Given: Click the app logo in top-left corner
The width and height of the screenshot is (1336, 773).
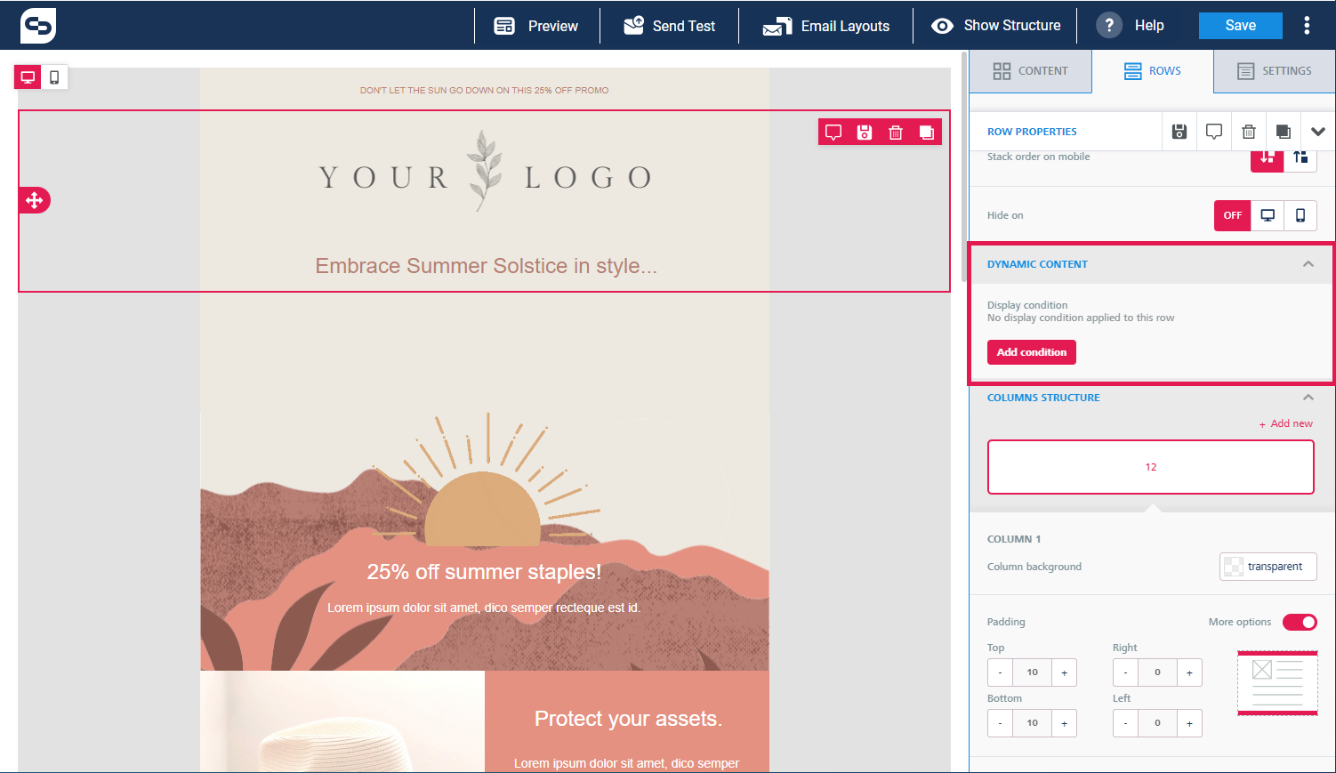Looking at the screenshot, I should click(38, 26).
